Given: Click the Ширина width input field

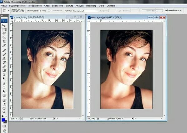Looking at the screenshot, I should pyautogui.click(x=112, y=11).
